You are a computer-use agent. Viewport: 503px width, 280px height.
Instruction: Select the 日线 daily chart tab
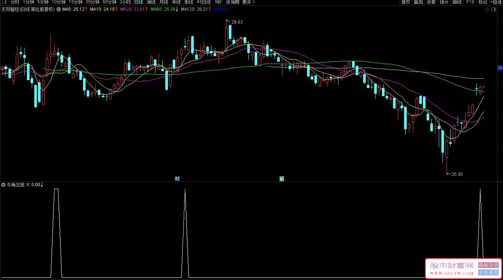coord(139,2)
